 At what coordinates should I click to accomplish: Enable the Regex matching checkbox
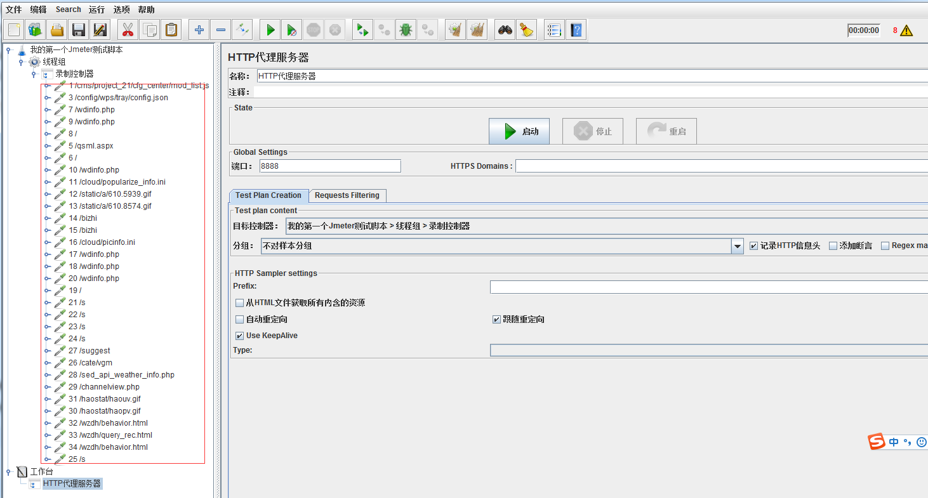(885, 246)
